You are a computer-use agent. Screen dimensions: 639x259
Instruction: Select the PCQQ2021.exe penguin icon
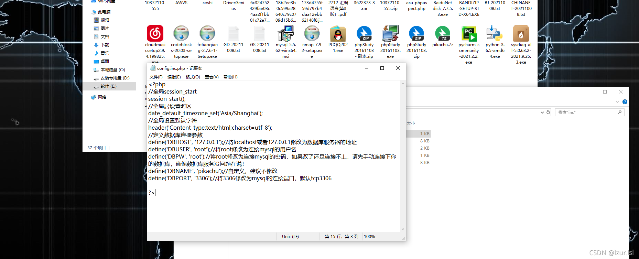(x=338, y=34)
